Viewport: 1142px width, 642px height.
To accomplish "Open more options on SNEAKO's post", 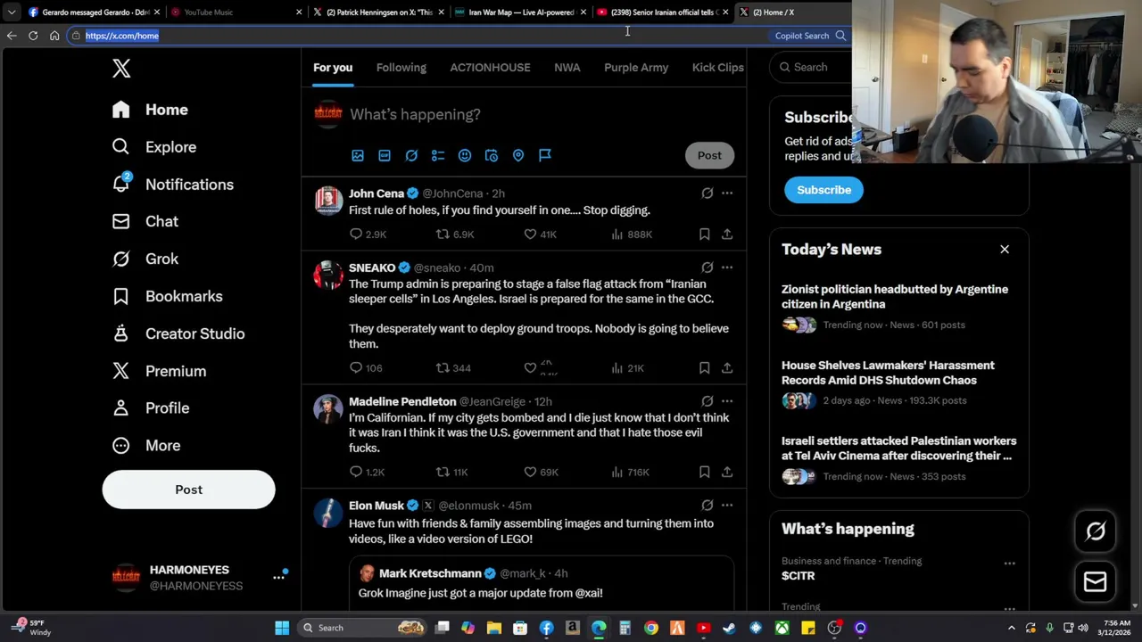I will [727, 267].
